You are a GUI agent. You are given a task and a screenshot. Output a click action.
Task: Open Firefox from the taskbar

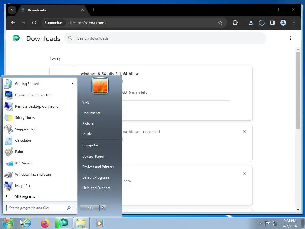click(45, 223)
